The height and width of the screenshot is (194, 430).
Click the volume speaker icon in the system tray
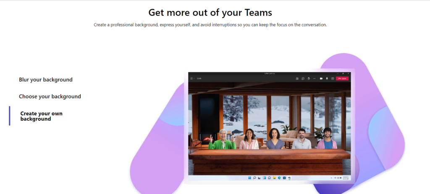coord(338,178)
